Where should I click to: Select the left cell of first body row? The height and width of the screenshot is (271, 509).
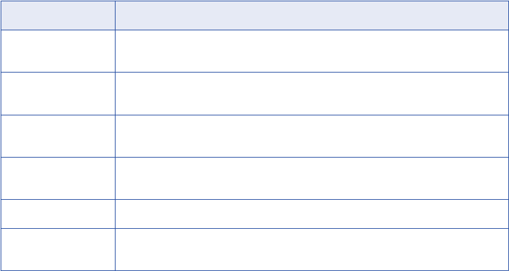[57, 50]
